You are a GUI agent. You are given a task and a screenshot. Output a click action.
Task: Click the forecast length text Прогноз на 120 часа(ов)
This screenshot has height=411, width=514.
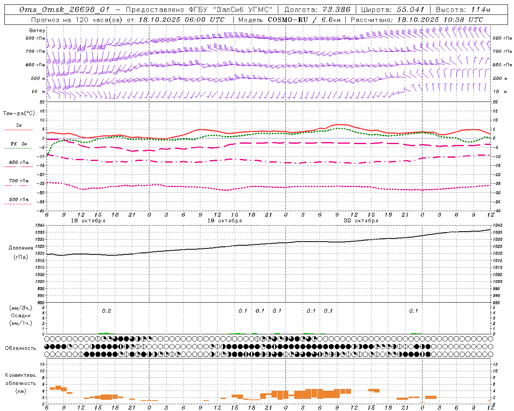(x=77, y=20)
